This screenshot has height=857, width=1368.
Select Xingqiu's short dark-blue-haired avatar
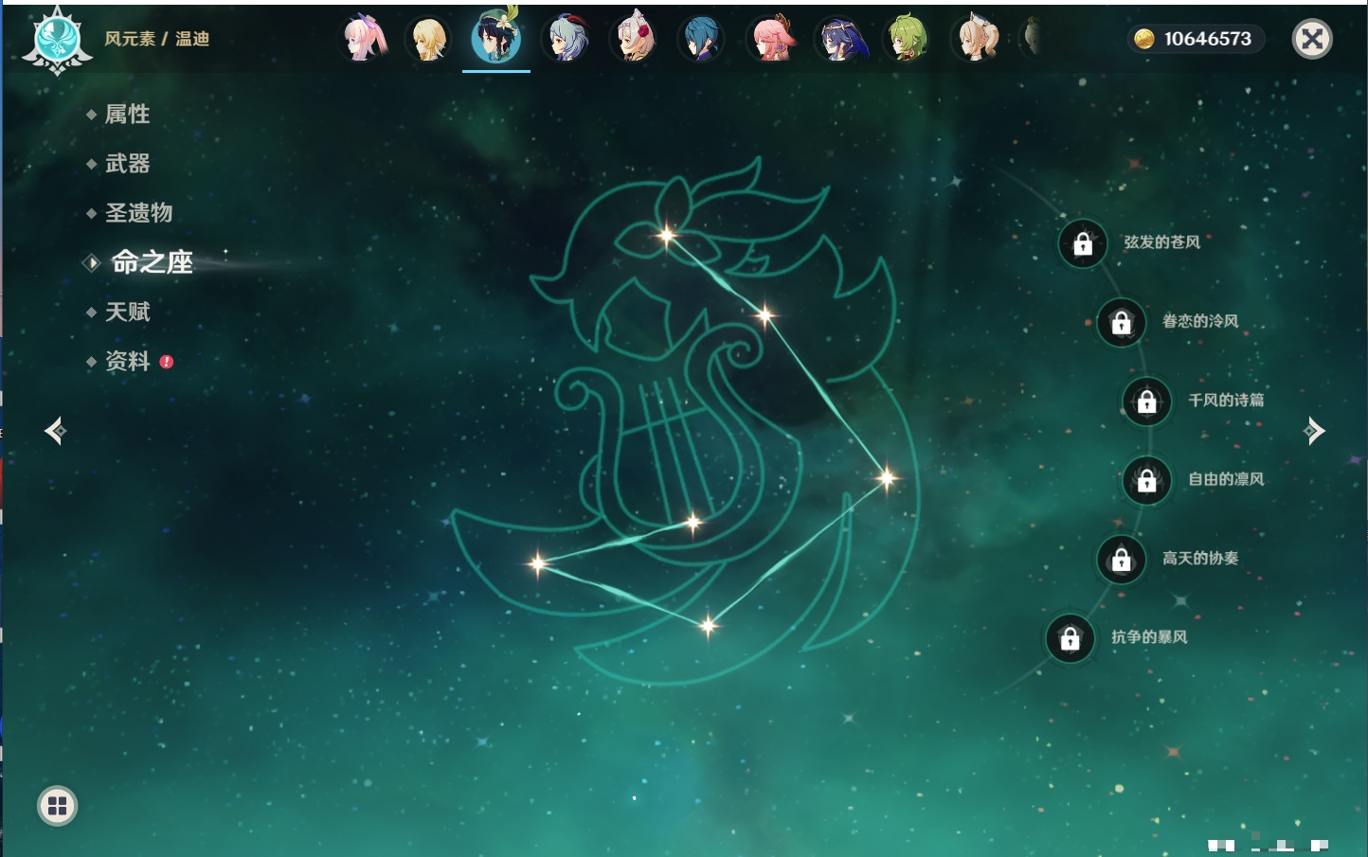pos(702,39)
